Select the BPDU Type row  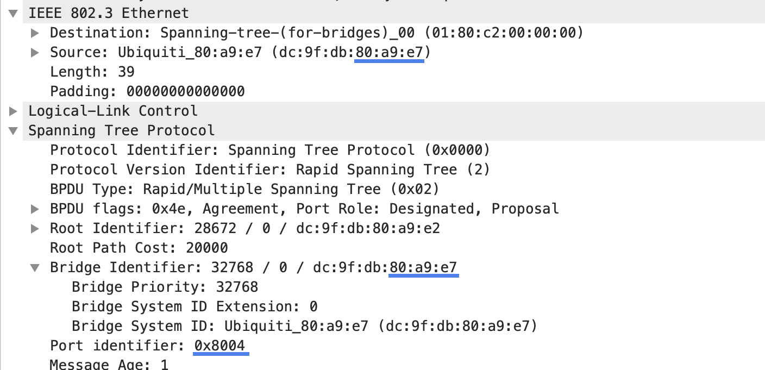point(394,189)
